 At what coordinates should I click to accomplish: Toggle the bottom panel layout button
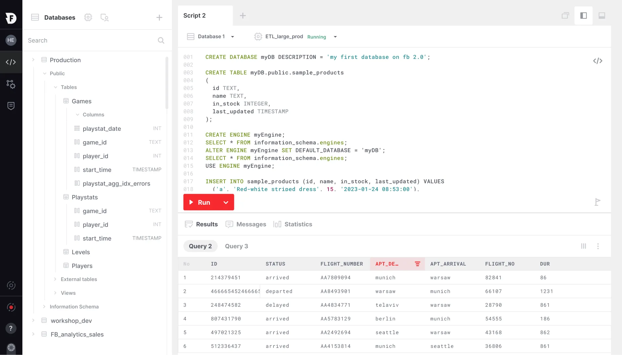click(x=602, y=16)
